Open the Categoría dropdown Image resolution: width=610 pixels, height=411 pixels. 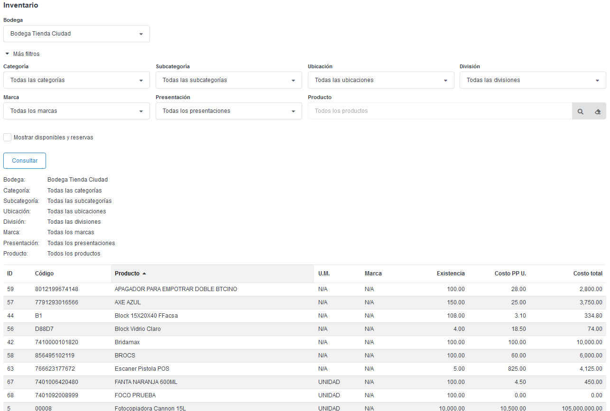click(76, 80)
